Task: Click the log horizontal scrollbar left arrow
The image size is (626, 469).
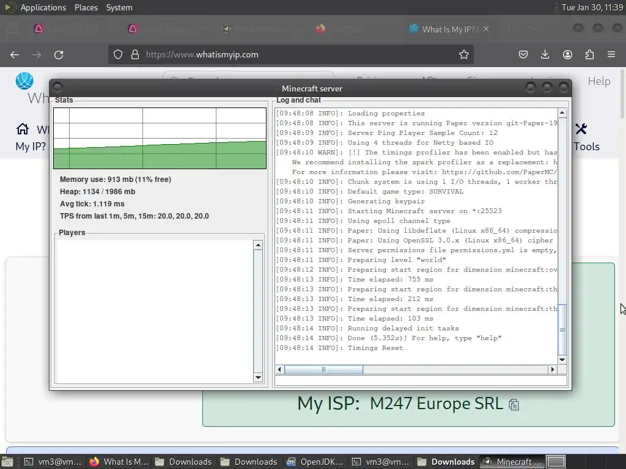Action: click(x=279, y=369)
